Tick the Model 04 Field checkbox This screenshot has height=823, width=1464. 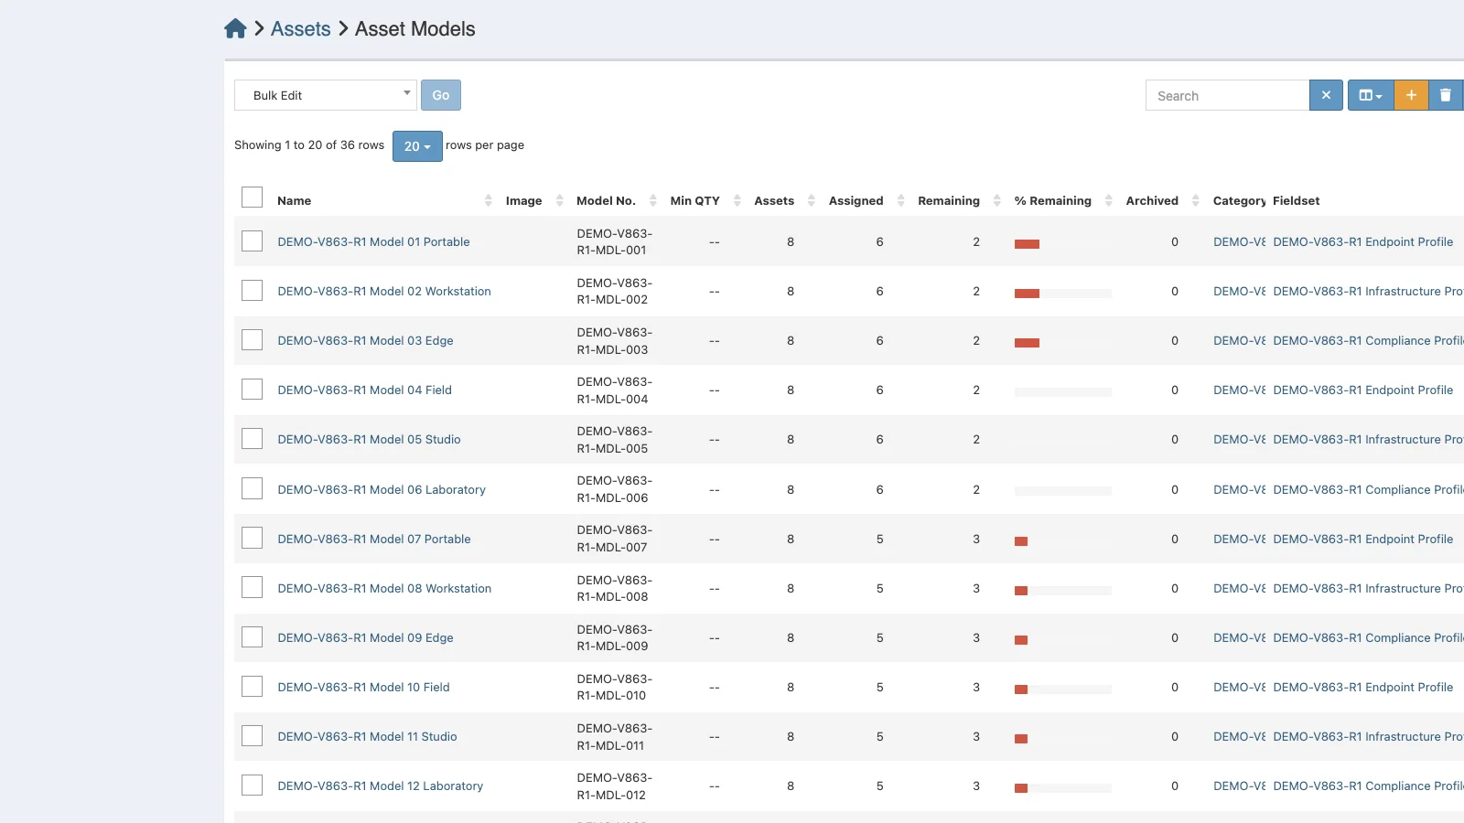click(x=252, y=389)
